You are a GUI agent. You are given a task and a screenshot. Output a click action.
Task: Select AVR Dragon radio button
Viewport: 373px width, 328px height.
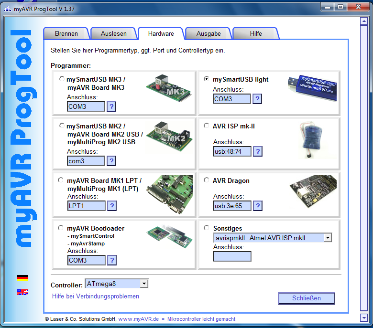[207, 180]
